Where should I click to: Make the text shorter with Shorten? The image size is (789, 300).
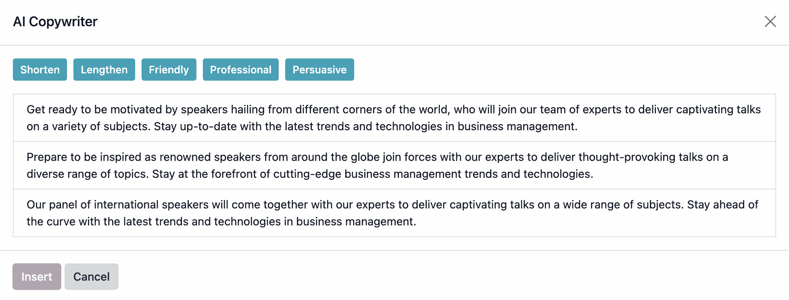pos(40,69)
